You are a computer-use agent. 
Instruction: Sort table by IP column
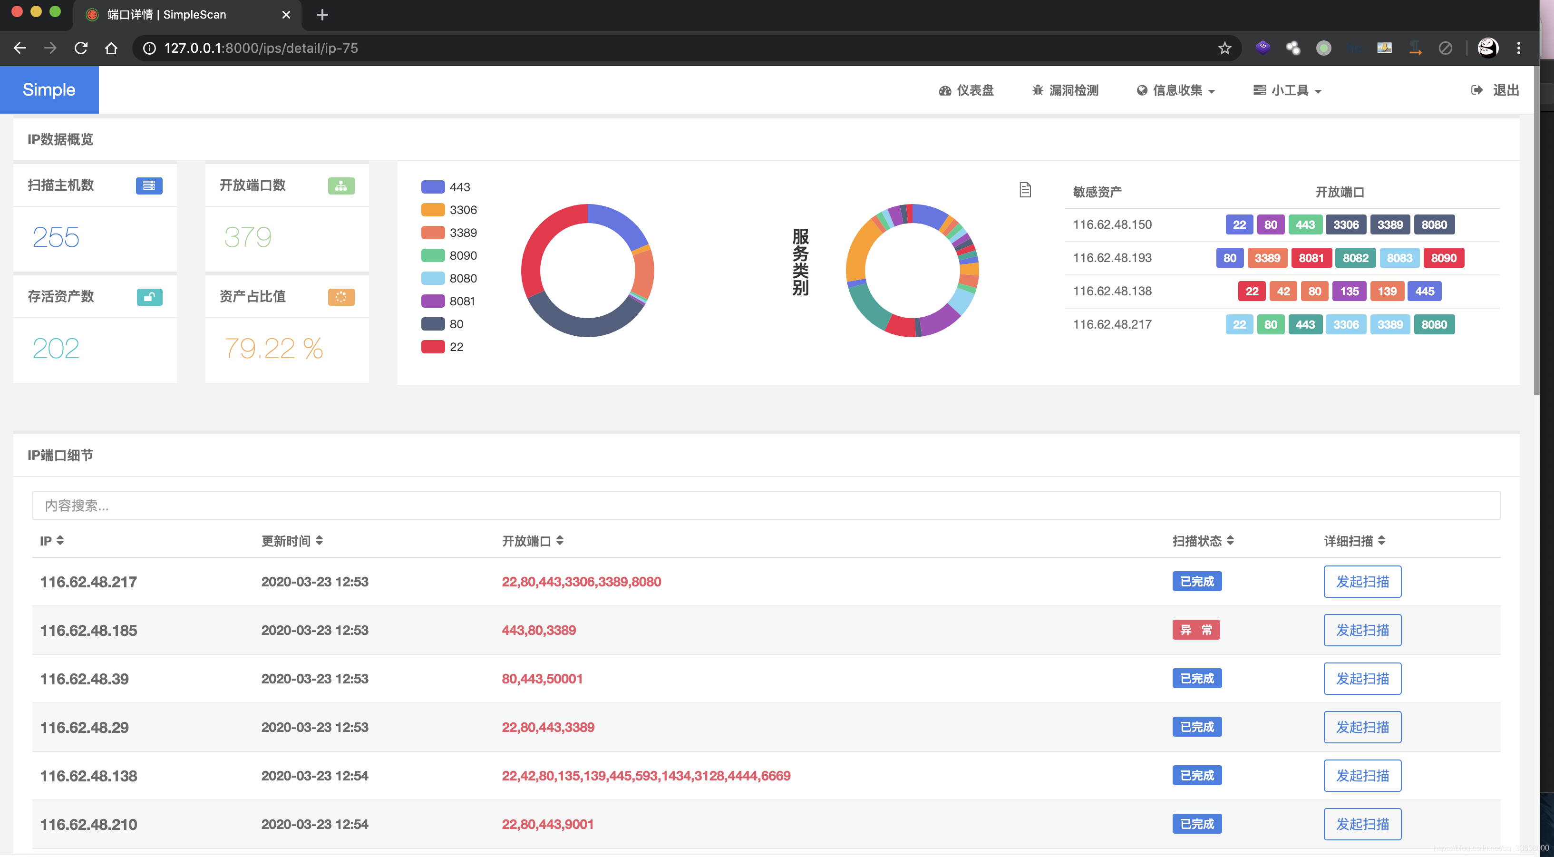tap(52, 541)
